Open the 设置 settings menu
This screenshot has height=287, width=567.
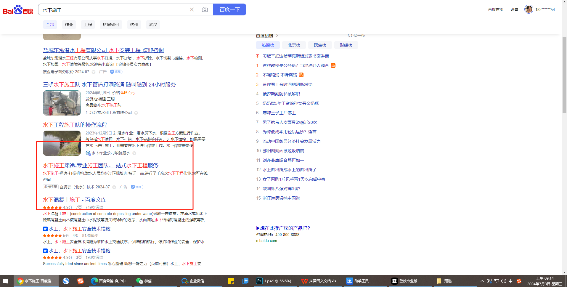pos(514,9)
